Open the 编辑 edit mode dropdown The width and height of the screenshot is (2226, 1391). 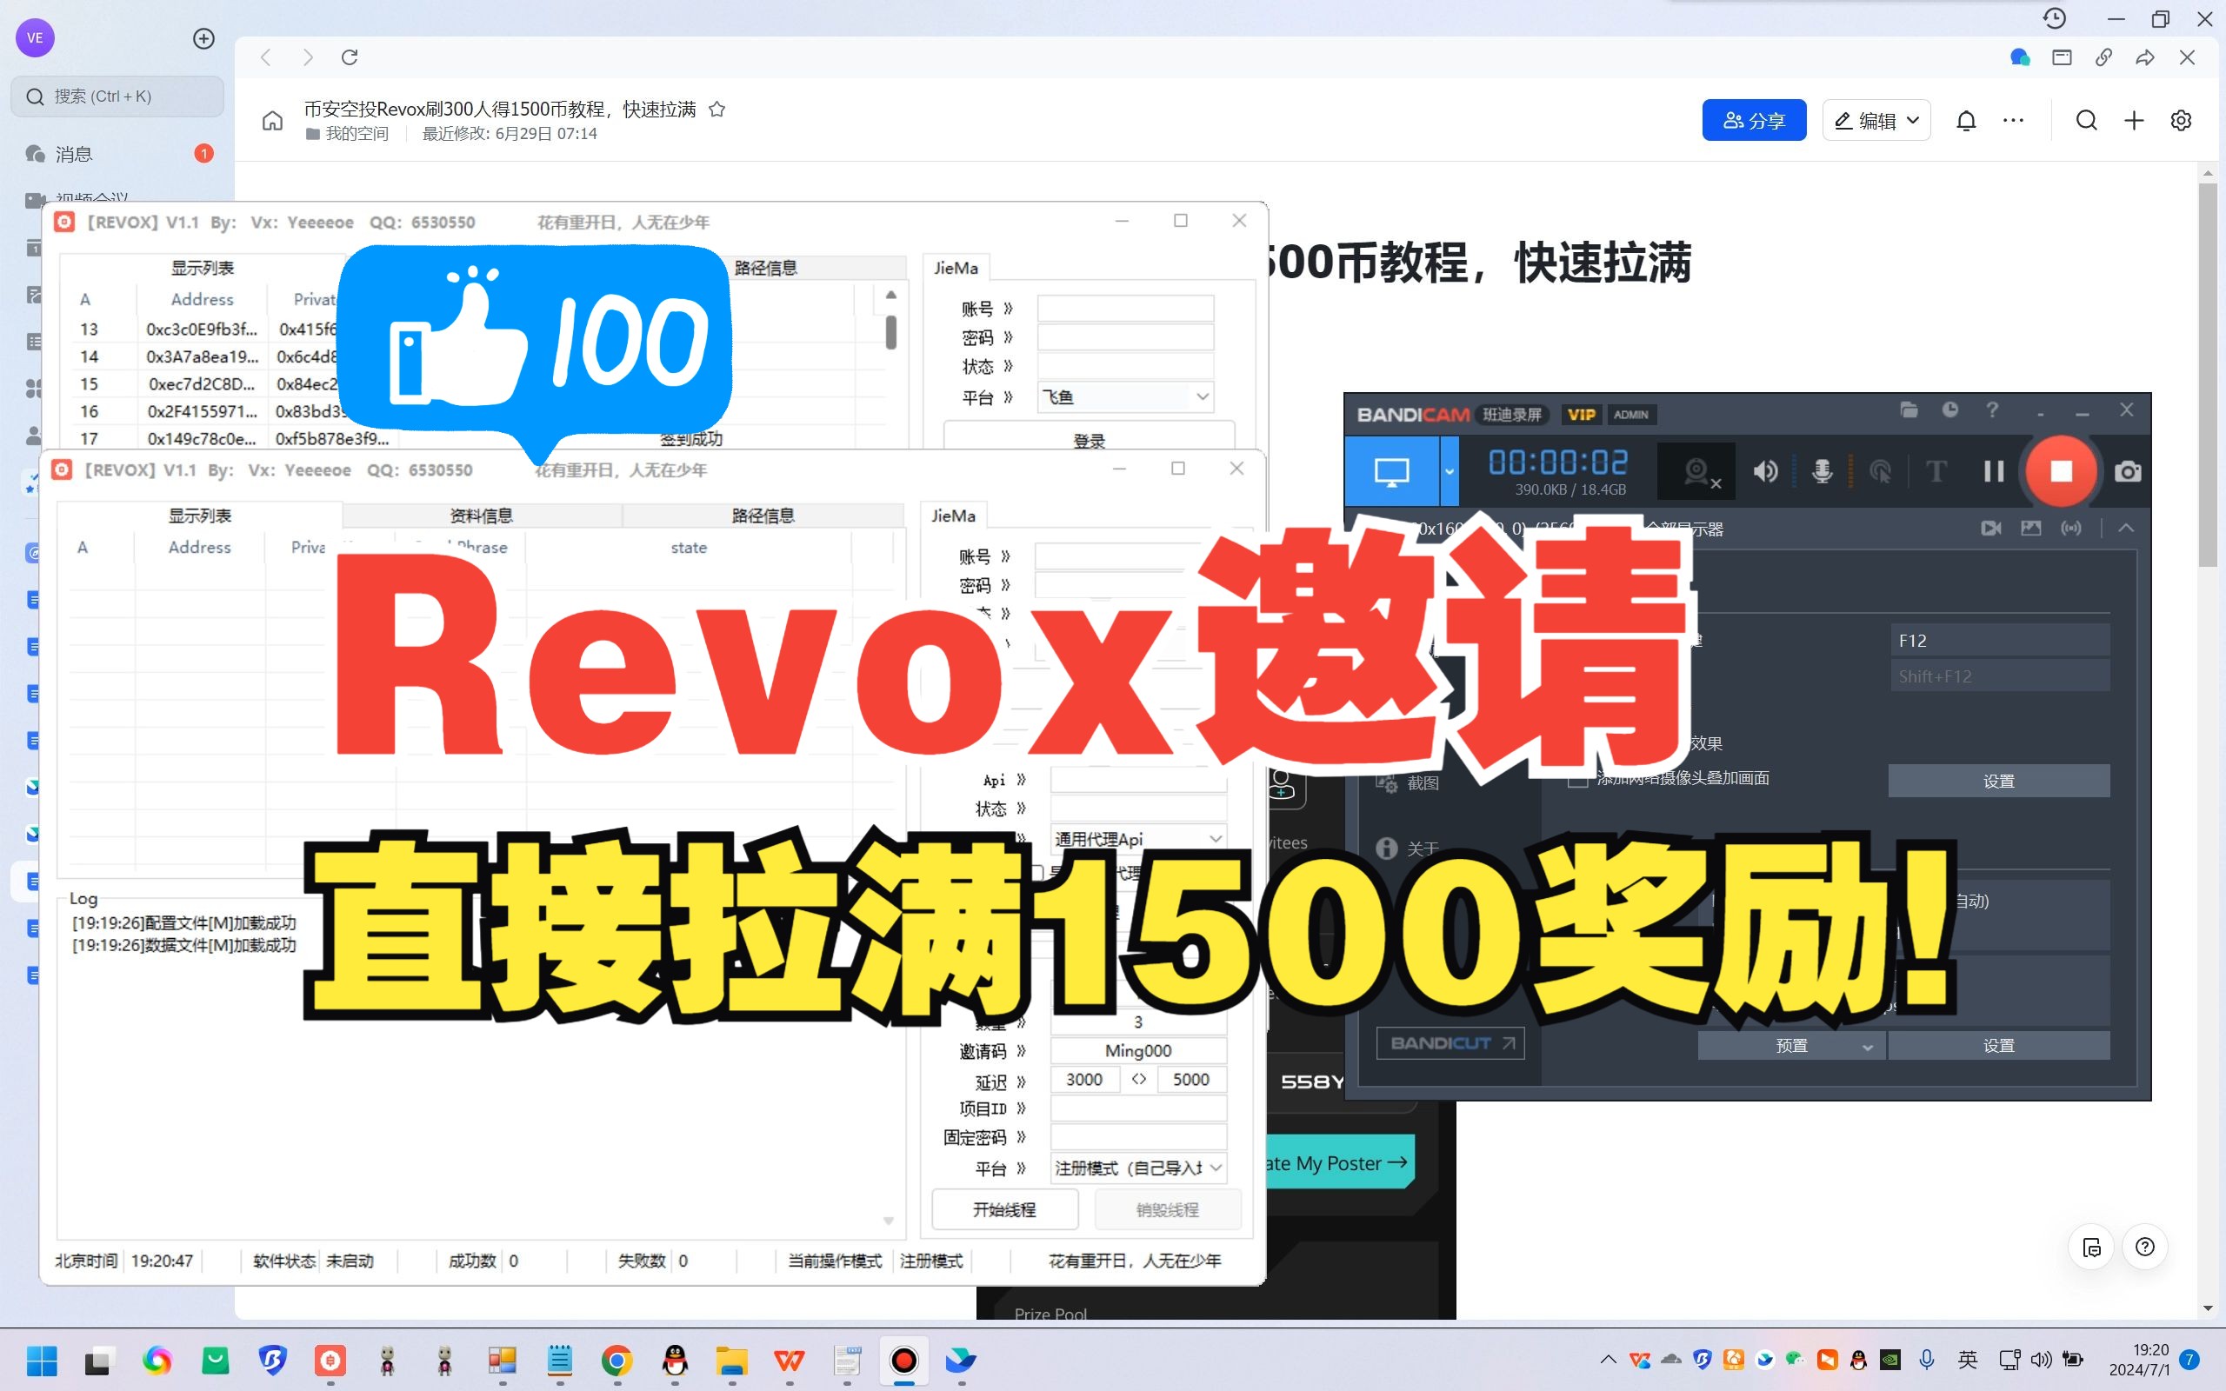1876,121
